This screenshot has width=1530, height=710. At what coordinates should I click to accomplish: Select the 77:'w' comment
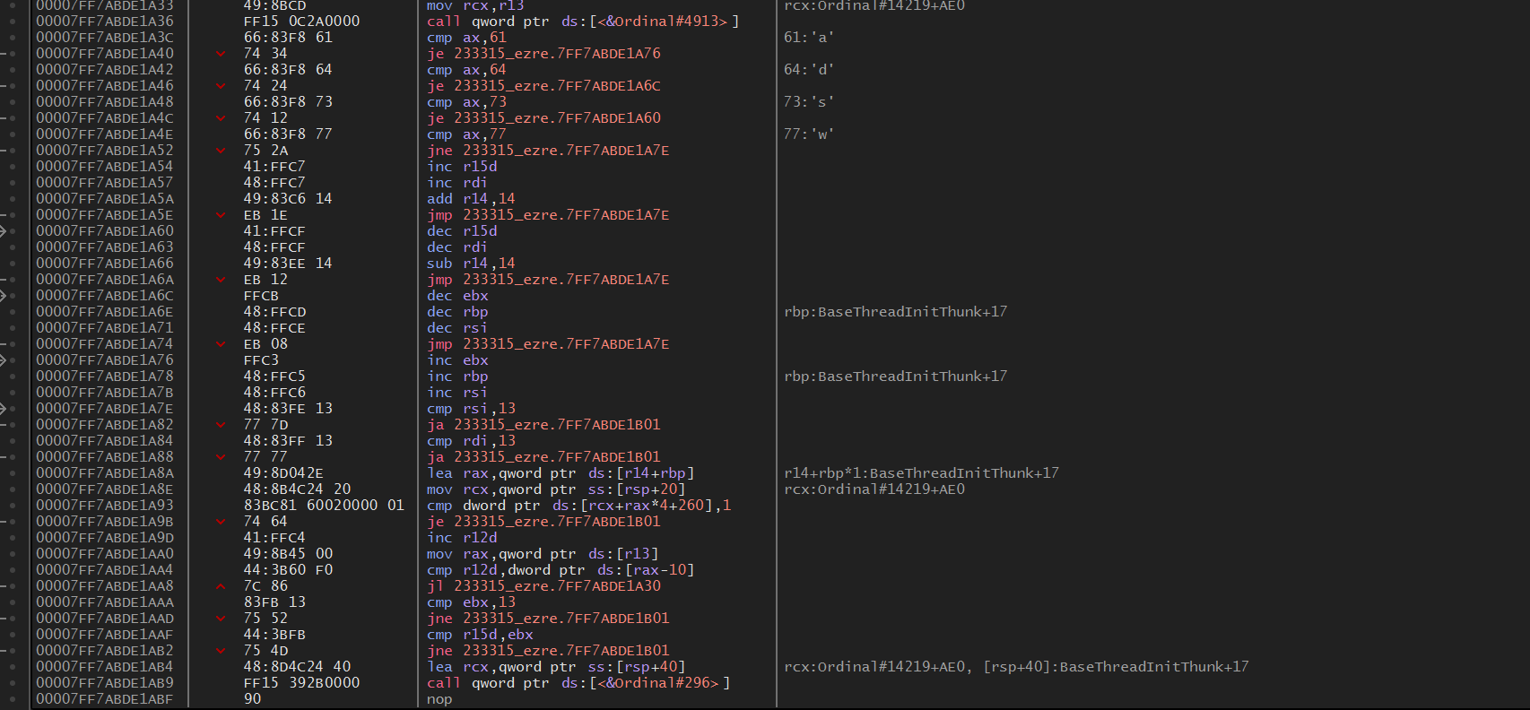tap(808, 134)
